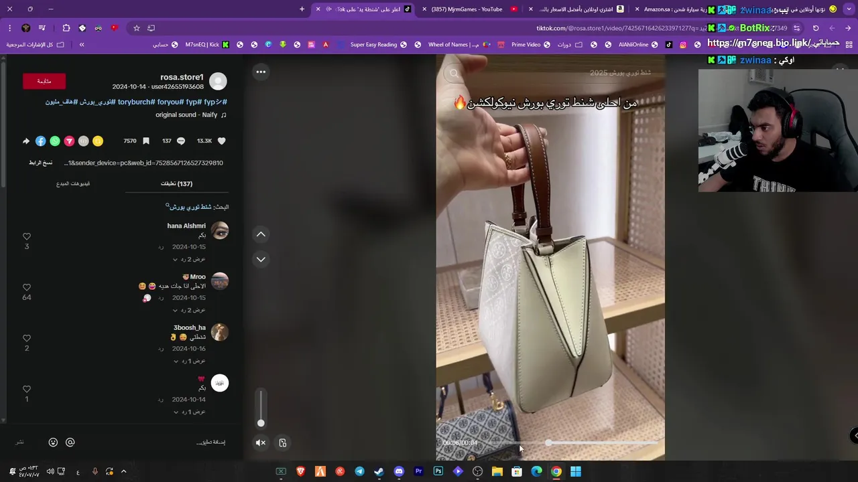Reply to hana Alshmri's comment
This screenshot has width=858, height=482.
161,247
